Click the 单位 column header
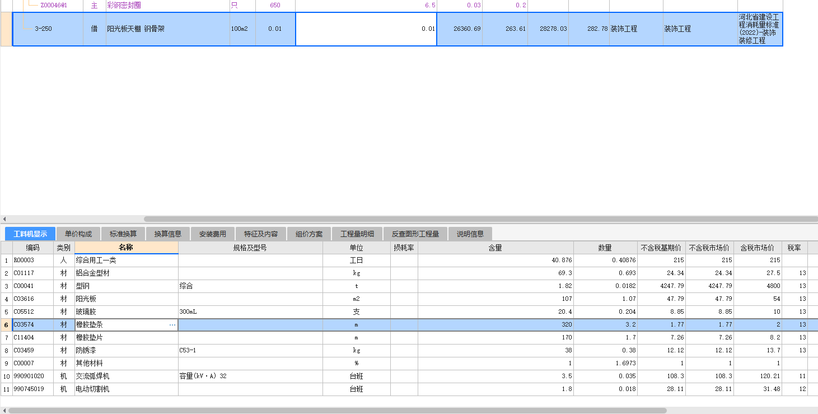 [357, 248]
